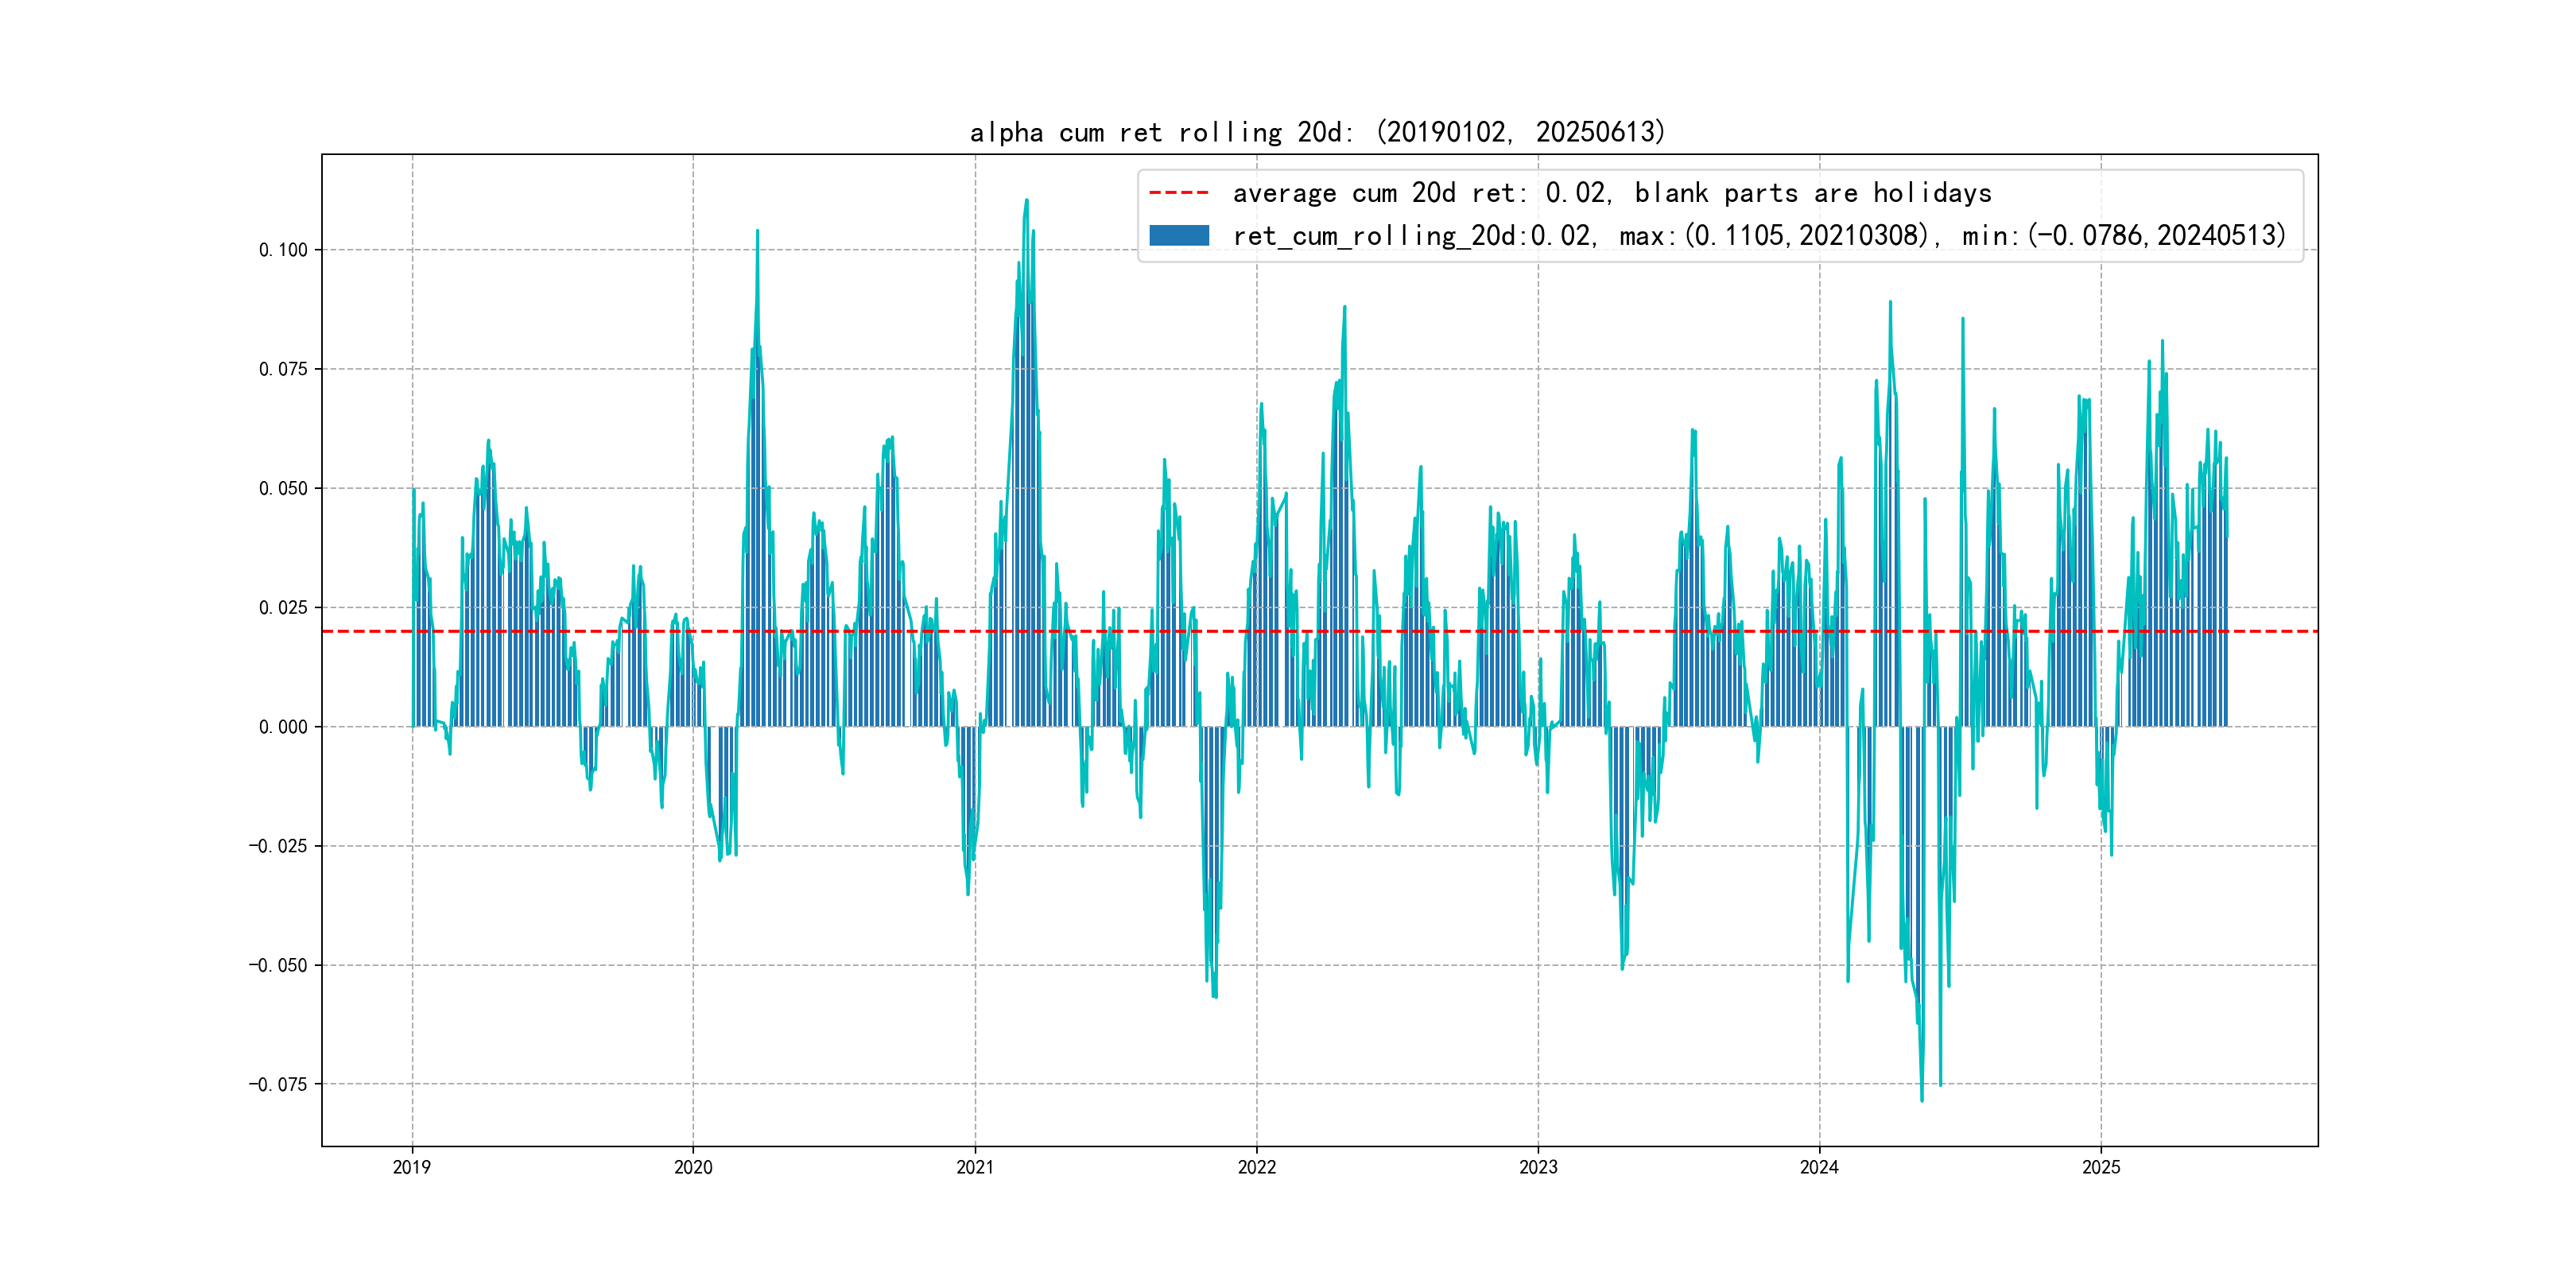
Task: Click the -0.050 y-axis tick label
Action: [x=278, y=965]
